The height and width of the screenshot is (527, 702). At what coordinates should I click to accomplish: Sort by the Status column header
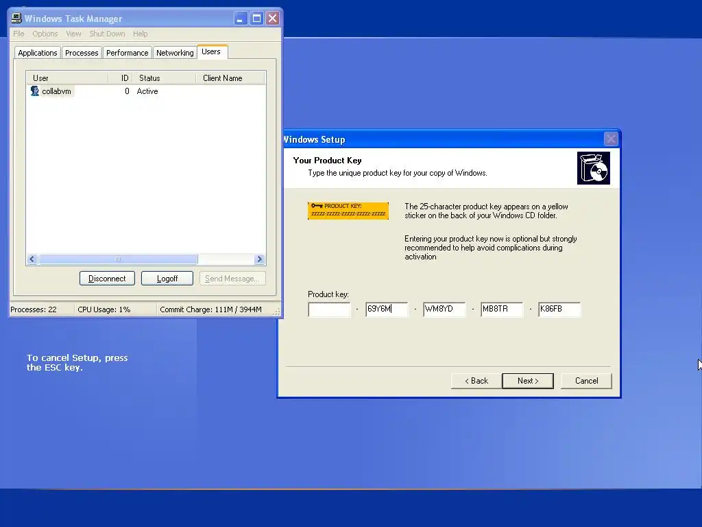click(164, 78)
